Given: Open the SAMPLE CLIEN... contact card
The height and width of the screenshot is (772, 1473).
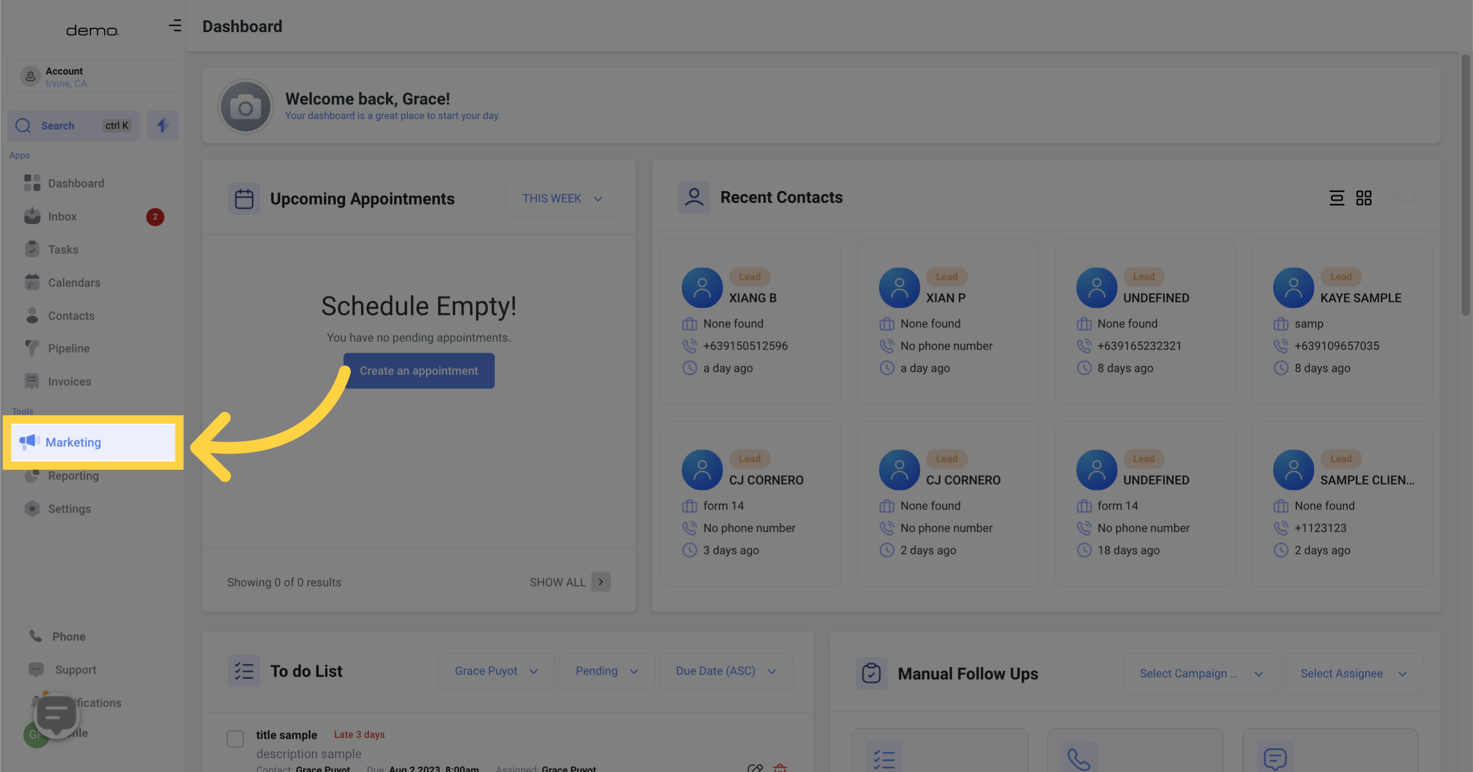Looking at the screenshot, I should 1341,504.
